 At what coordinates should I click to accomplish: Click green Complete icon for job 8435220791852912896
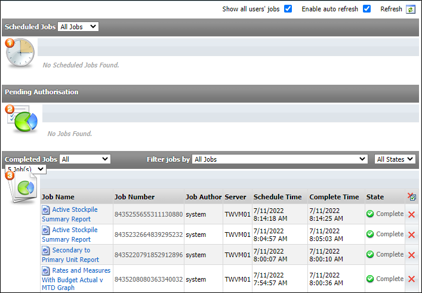[x=370, y=254]
